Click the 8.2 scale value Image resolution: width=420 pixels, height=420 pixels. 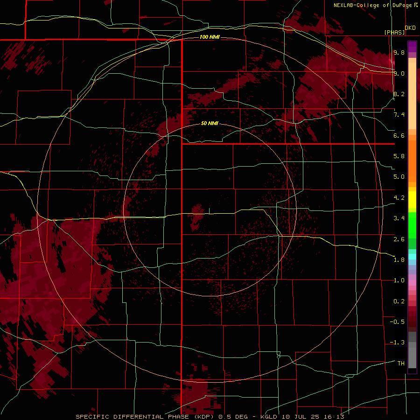(x=399, y=94)
